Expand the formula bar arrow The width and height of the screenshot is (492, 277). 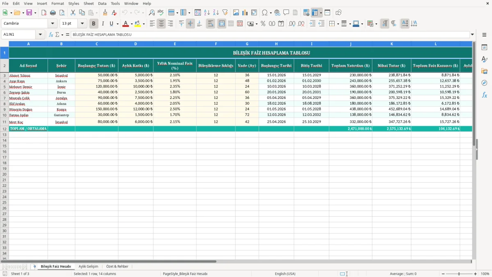pos(472,35)
